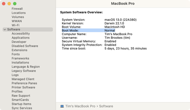
Task: Open Startup Items entry
Action: [21, 104]
